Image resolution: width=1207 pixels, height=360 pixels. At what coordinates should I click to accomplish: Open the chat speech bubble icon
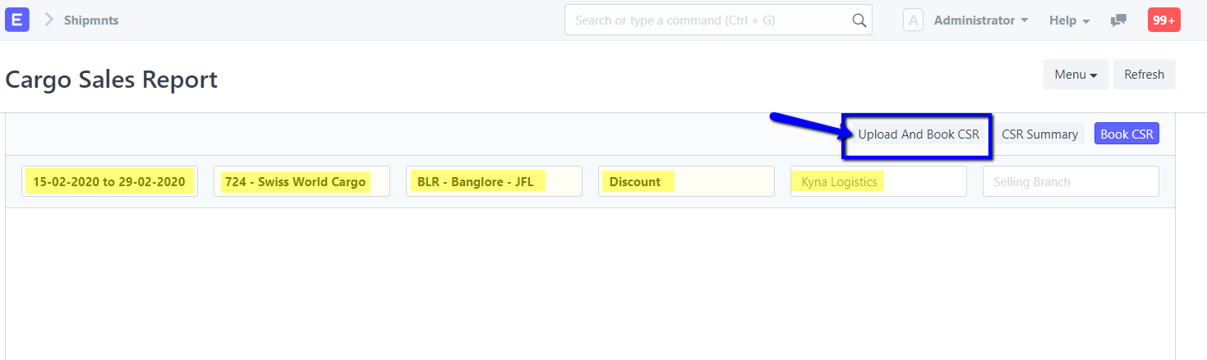click(x=1118, y=21)
